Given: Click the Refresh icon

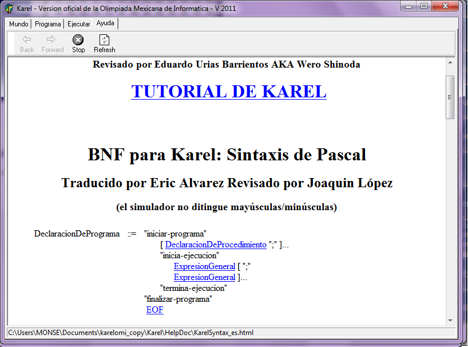Looking at the screenshot, I should click(x=104, y=40).
